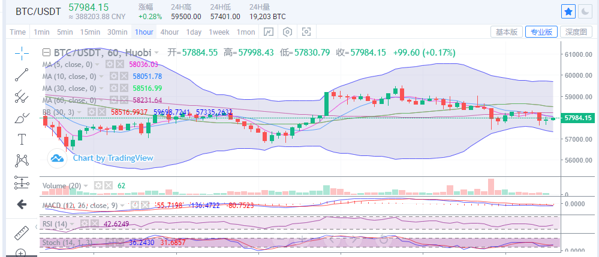Image resolution: width=599 pixels, height=257 pixels.
Task: Expand MA (5, close, 0) dropdown arrow
Action: coord(97,65)
